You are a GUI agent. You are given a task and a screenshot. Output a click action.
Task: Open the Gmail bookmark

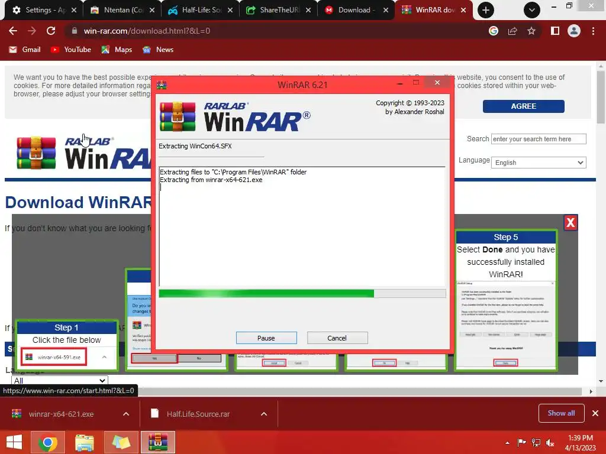[25, 50]
